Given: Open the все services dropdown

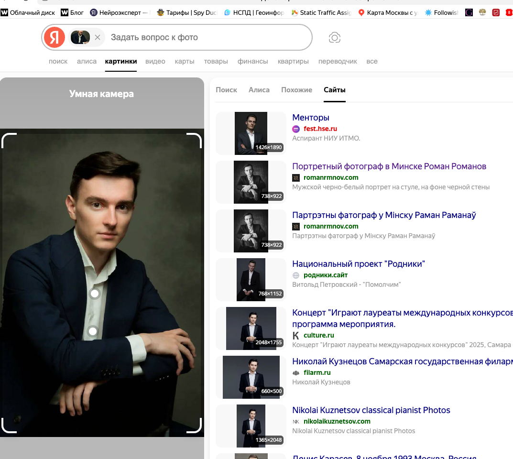Looking at the screenshot, I should point(372,61).
